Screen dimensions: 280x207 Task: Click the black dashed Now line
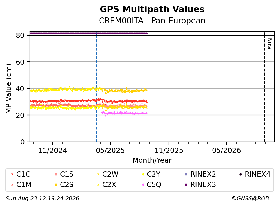point(264,87)
